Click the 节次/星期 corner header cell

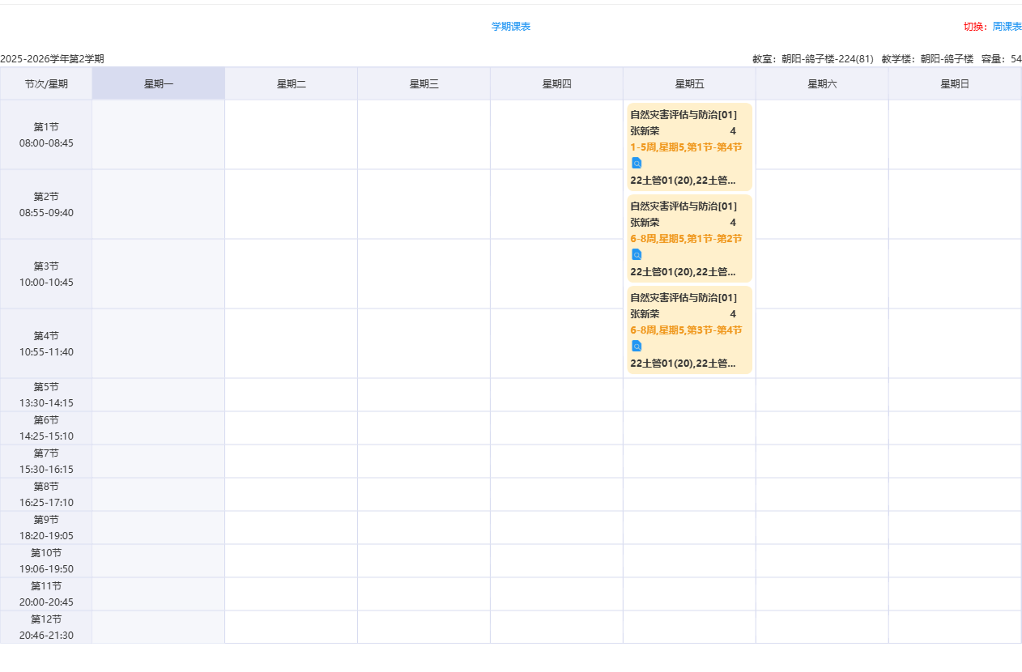pyautogui.click(x=46, y=84)
